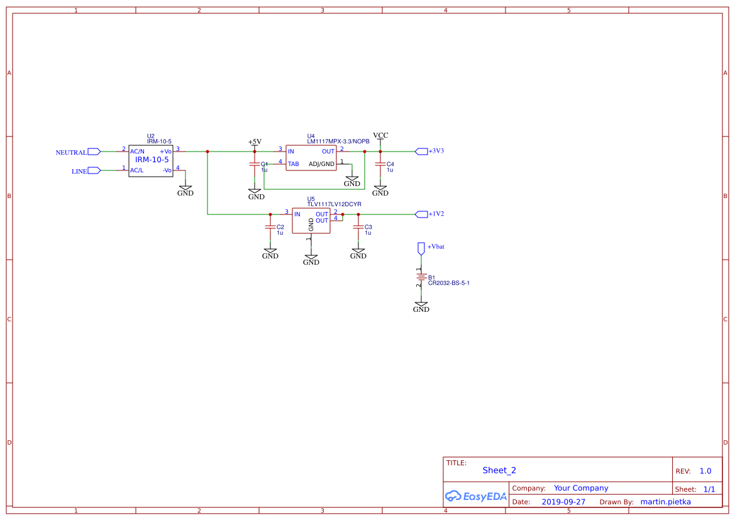The height and width of the screenshot is (520, 735).
Task: Select the TLV1117LV12DCYR regulator symbol U5
Action: [311, 219]
